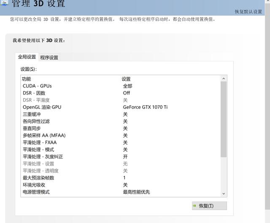Click the 最高性能优先 value
270x223 pixels.
[x=136, y=192]
